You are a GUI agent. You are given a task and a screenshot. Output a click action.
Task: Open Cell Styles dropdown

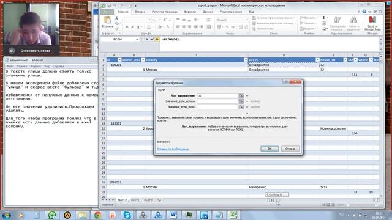point(263,29)
